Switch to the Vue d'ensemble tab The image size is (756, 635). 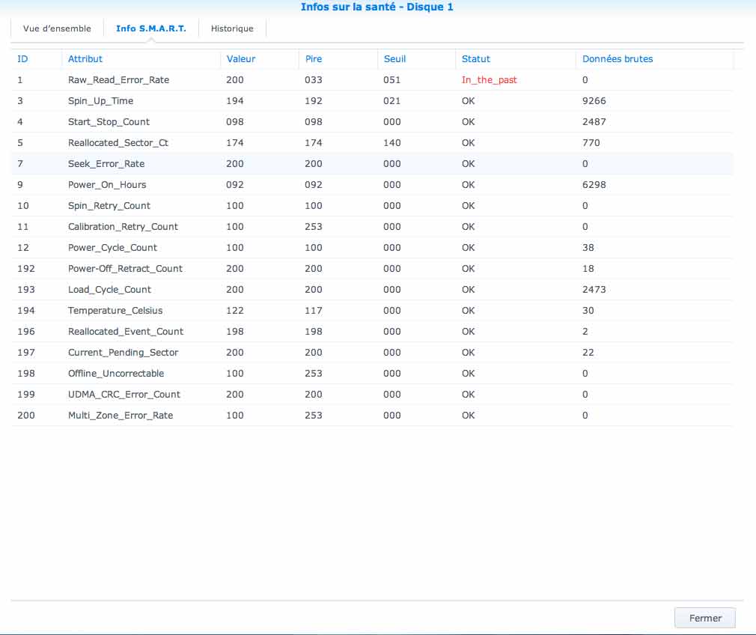[57, 28]
